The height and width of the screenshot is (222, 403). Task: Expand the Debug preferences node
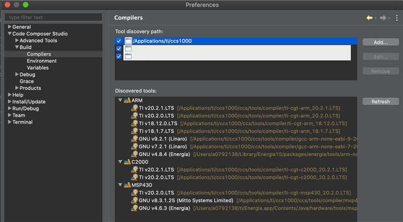(17, 74)
